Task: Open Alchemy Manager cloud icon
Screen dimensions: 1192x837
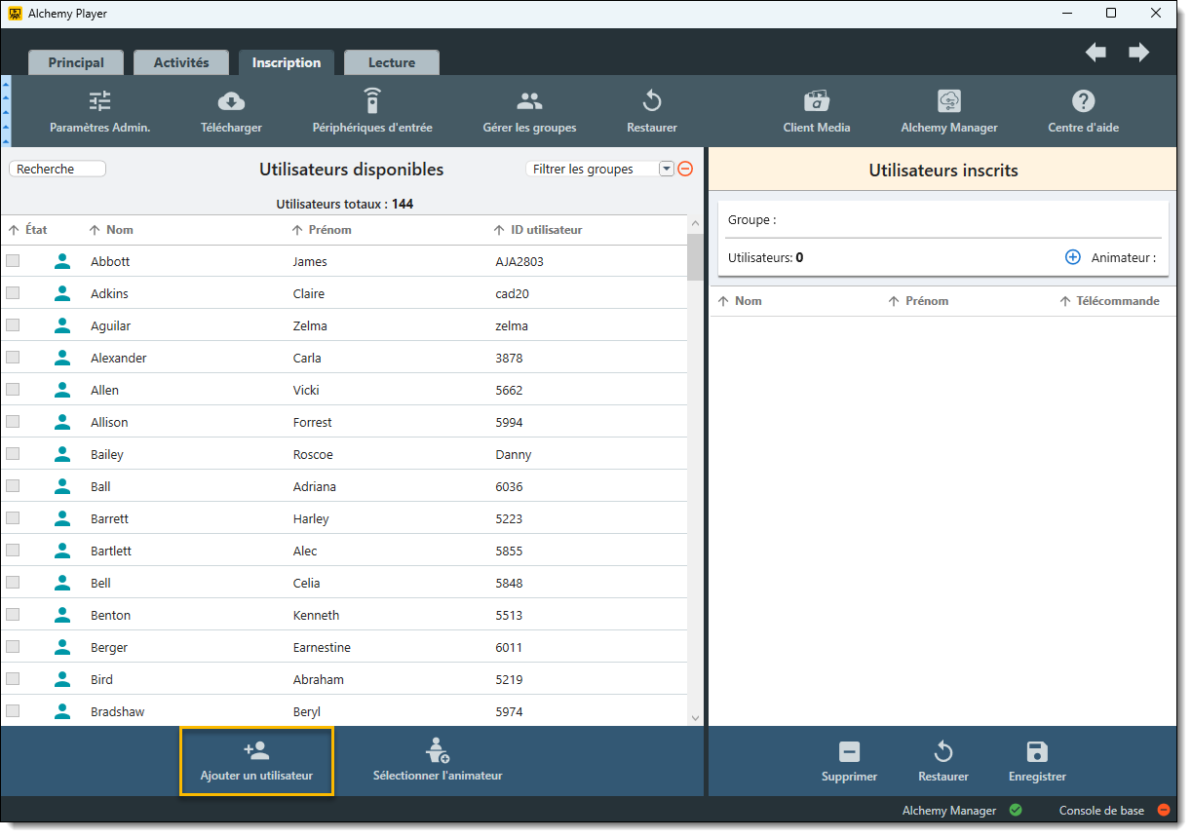Action: click(x=948, y=101)
